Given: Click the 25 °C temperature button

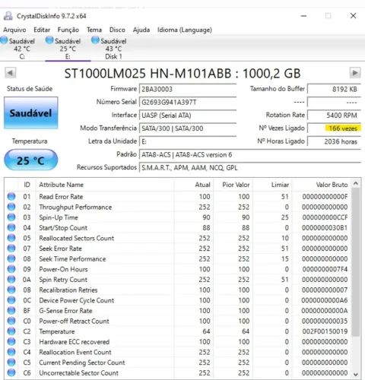Looking at the screenshot, I should click(x=31, y=160).
